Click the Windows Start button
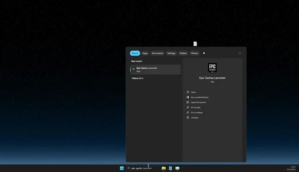299x172 pixels. click(x=122, y=168)
